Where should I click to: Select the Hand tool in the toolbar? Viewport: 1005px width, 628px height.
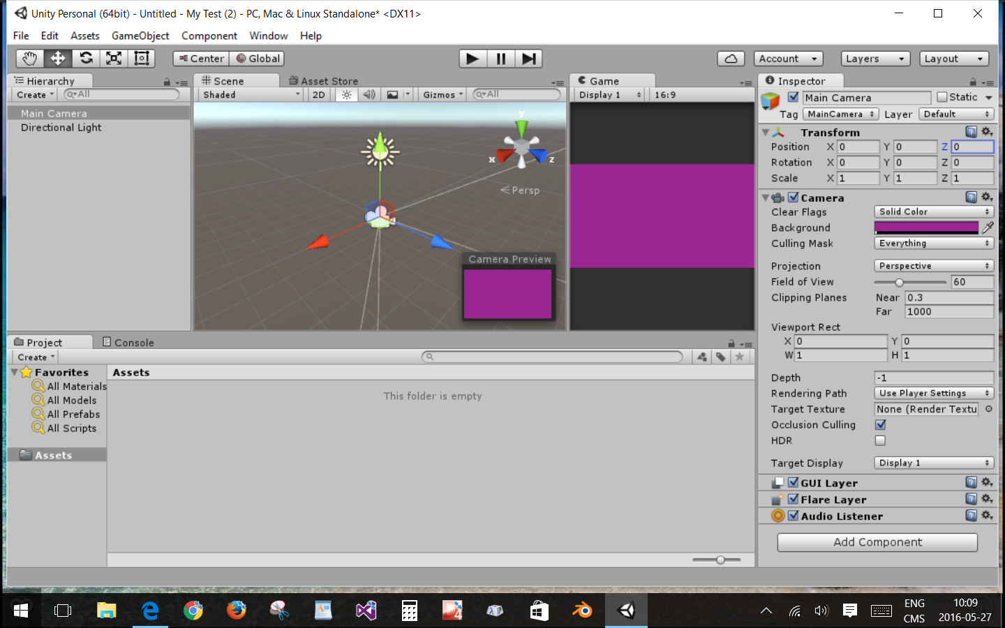click(x=29, y=59)
